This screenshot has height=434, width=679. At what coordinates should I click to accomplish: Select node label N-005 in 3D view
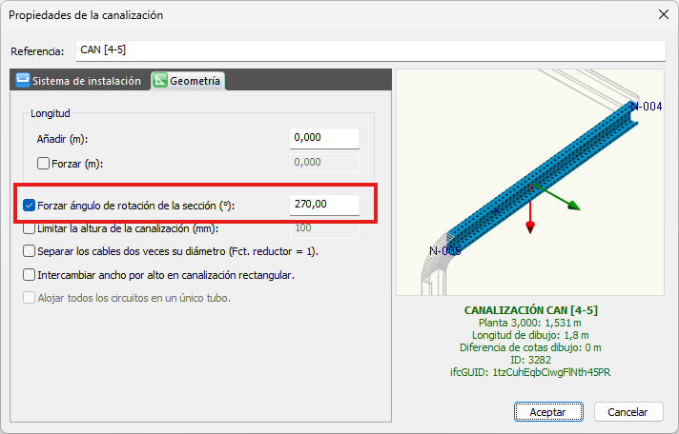pyautogui.click(x=444, y=250)
